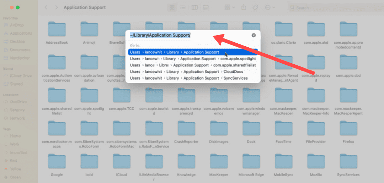Open the More Actions ellipsis dropdown
Screen dimensions: 384x183
[x=270, y=7]
